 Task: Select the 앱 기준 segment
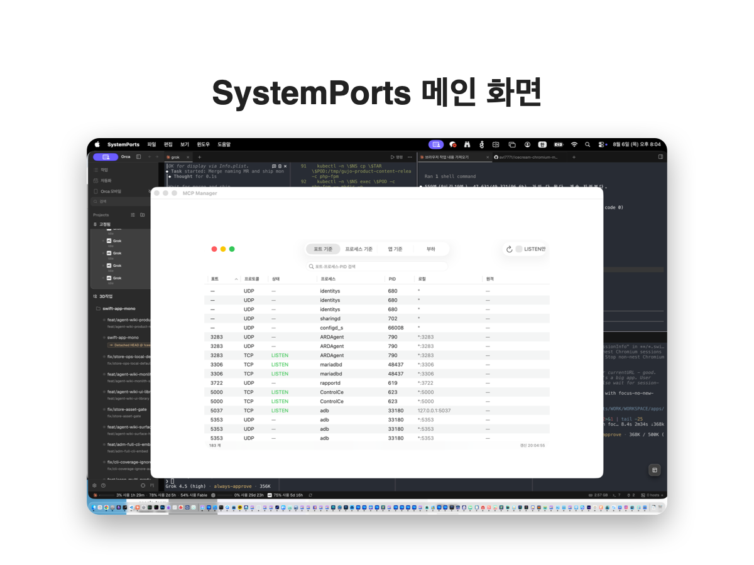tap(395, 249)
